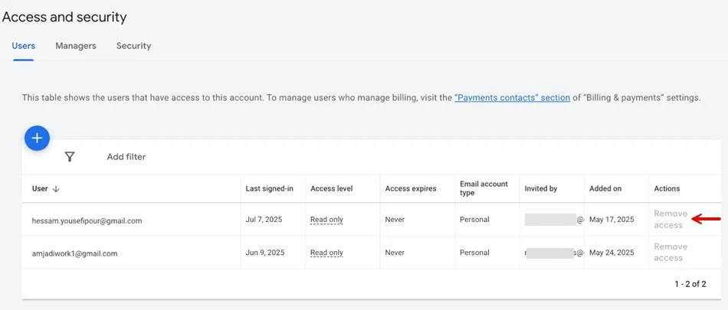Open Read only access level for hessam.yousefipour
Image resolution: width=728 pixels, height=310 pixels.
(327, 220)
